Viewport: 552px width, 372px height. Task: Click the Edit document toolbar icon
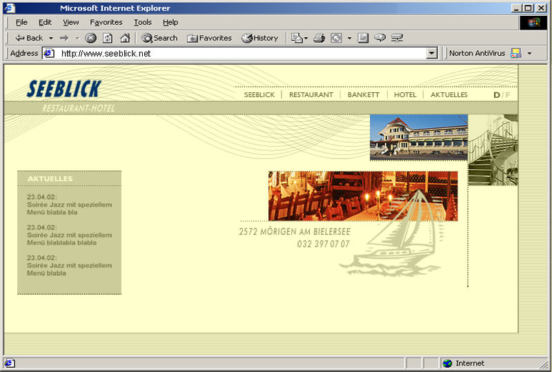click(x=363, y=38)
